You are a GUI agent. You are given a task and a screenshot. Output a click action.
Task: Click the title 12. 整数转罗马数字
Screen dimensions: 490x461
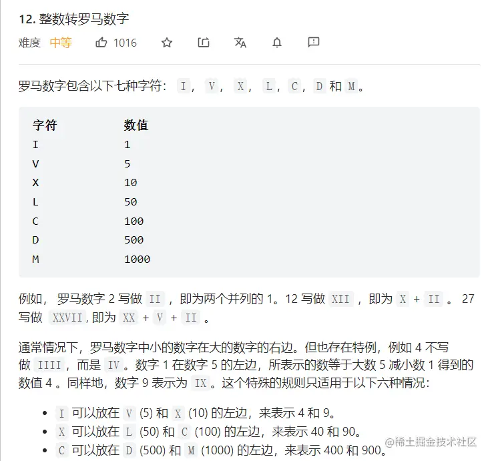pos(73,19)
